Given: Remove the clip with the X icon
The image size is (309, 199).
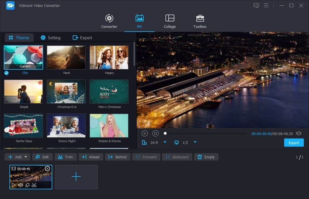Looking at the screenshot, I should pos(47,169).
